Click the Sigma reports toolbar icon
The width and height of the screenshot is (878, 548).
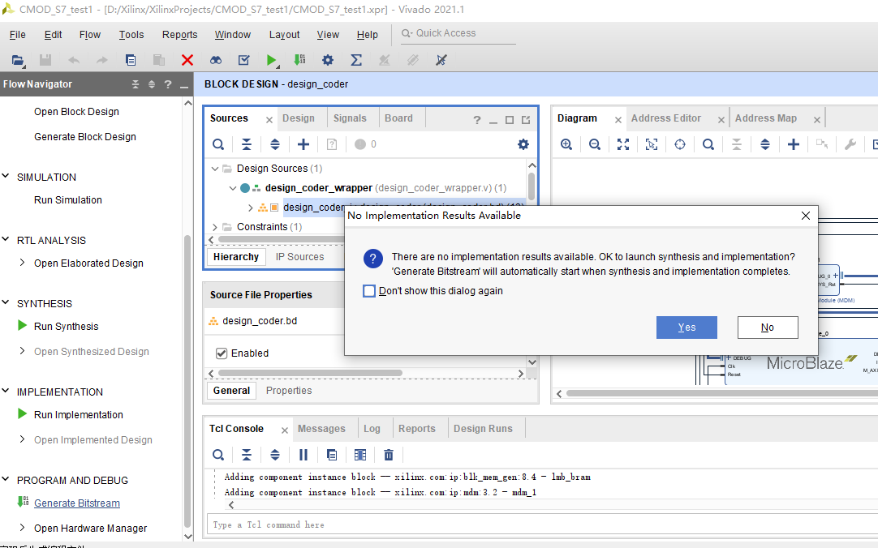pyautogui.click(x=356, y=60)
